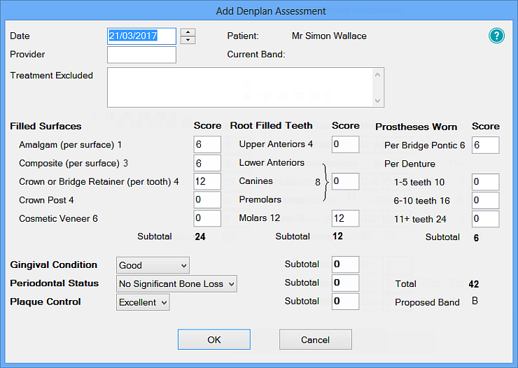Expand the Periodontal Status dropdown
The image size is (518, 368).
[x=177, y=283]
